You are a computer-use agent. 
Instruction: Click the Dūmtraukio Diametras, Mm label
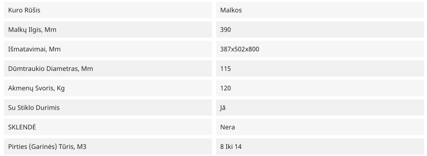click(50, 69)
